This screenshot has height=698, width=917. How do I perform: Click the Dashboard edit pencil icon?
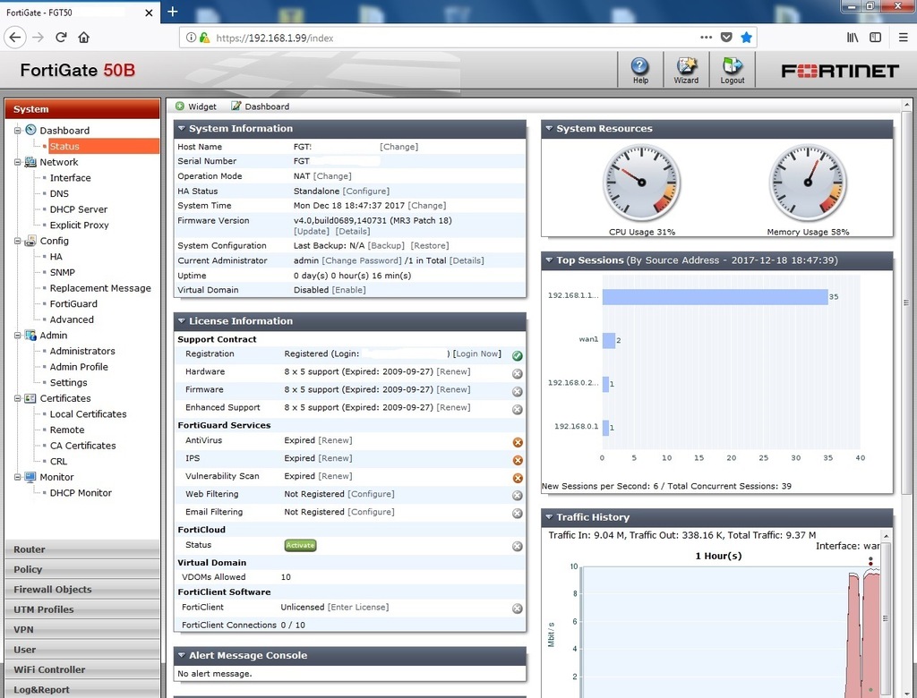coord(236,106)
